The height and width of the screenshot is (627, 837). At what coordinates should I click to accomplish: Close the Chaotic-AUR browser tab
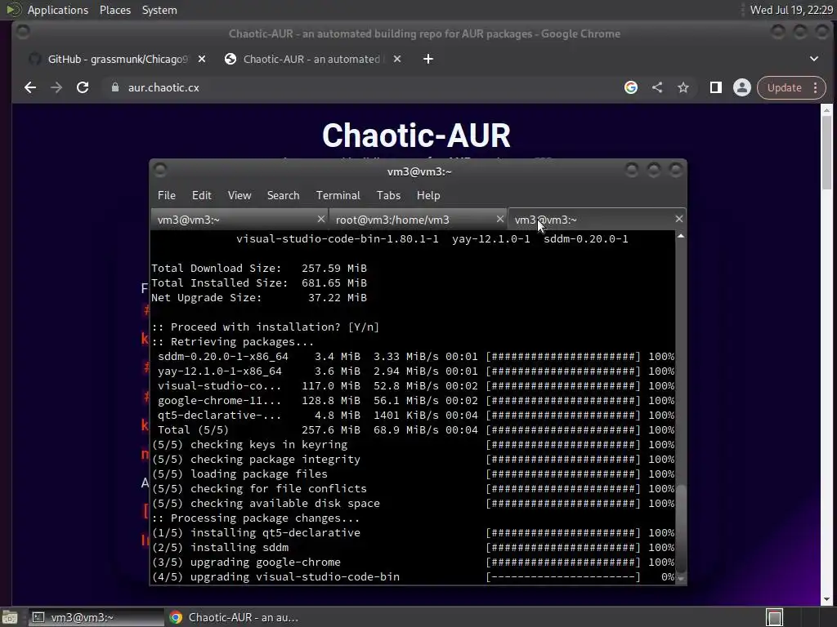pyautogui.click(x=397, y=59)
